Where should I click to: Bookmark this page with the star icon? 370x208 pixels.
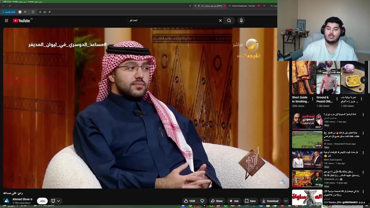40,12
